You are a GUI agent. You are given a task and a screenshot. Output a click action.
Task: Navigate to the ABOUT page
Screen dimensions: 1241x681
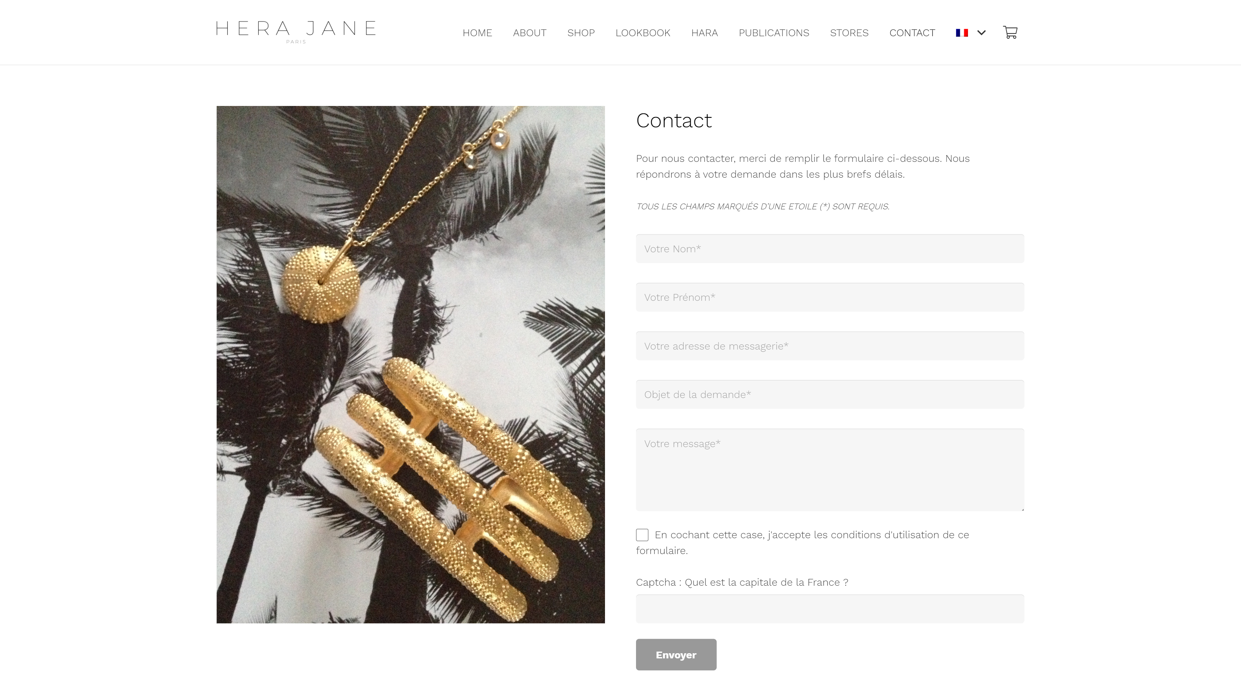tap(529, 33)
